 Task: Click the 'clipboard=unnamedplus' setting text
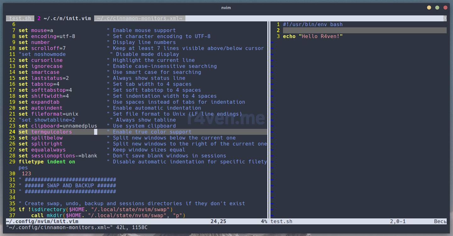click(64, 126)
